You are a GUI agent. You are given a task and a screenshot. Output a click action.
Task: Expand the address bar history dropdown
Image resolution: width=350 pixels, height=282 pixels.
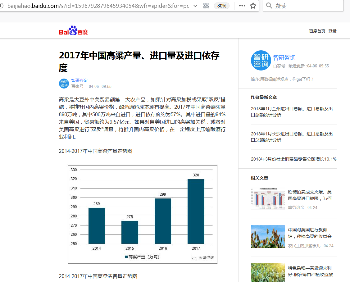195,6
